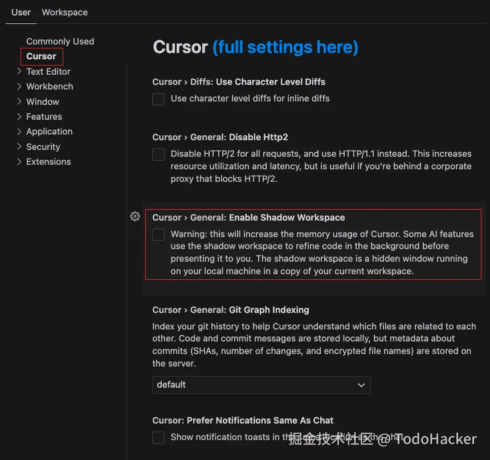The width and height of the screenshot is (490, 460).
Task: Enable Use Character Level Diffs checkbox
Action: point(158,99)
